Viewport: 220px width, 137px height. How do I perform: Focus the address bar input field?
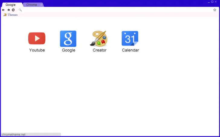click(115, 10)
